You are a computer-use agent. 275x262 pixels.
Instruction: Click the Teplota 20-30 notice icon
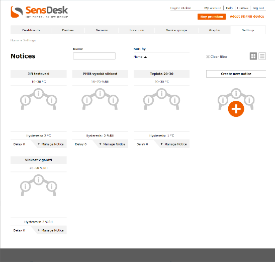[x=161, y=99]
